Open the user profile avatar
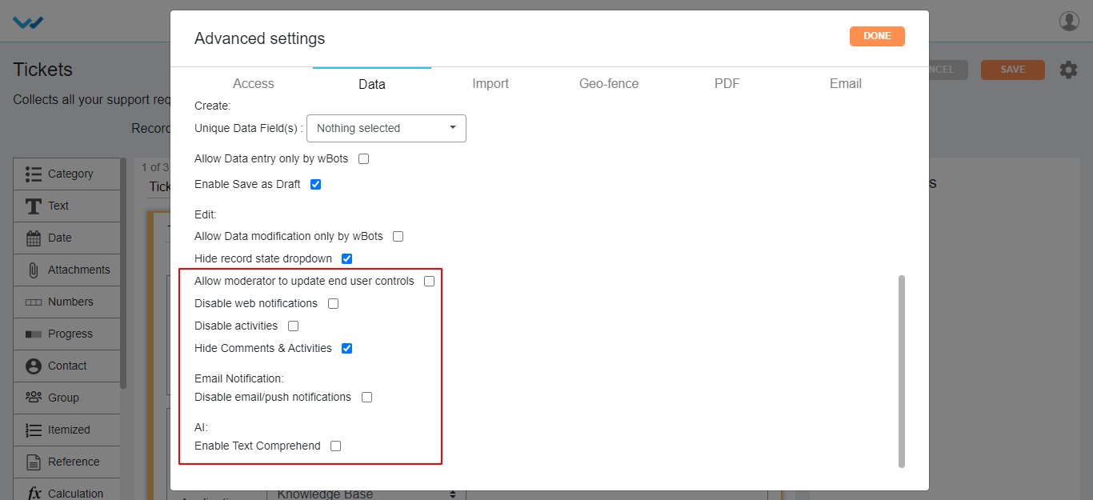This screenshot has width=1093, height=500. pyautogui.click(x=1069, y=22)
